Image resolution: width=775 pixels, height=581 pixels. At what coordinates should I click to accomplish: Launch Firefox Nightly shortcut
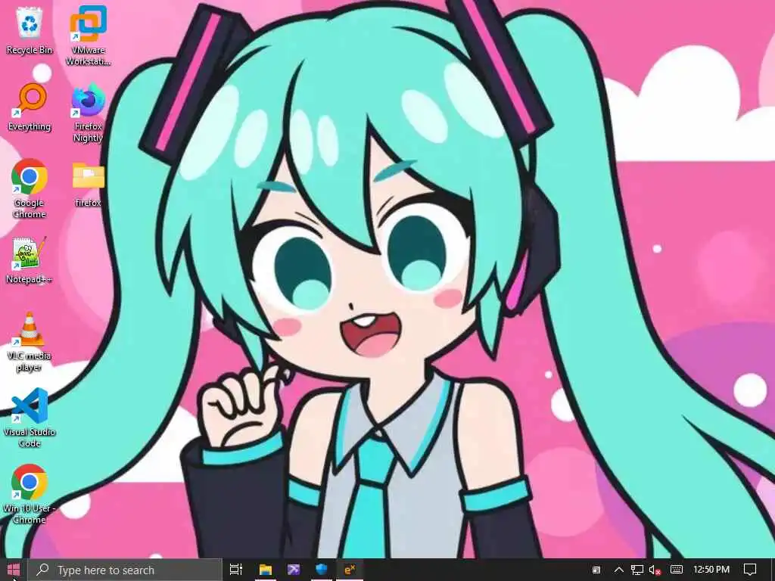pos(88,113)
